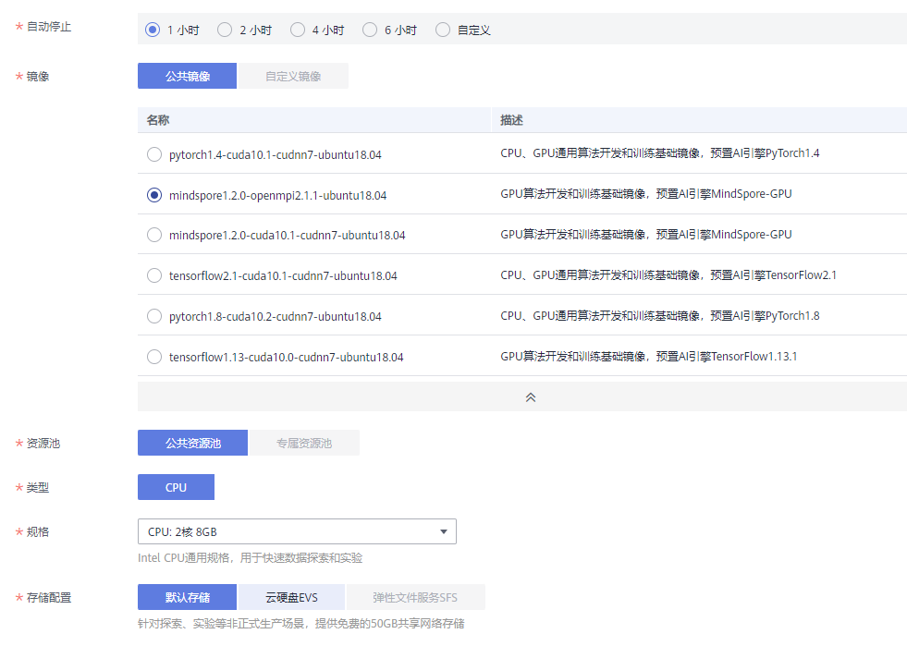
Task: Click the description mentioning TensorFlow1.13.1
Action: pyautogui.click(x=648, y=356)
